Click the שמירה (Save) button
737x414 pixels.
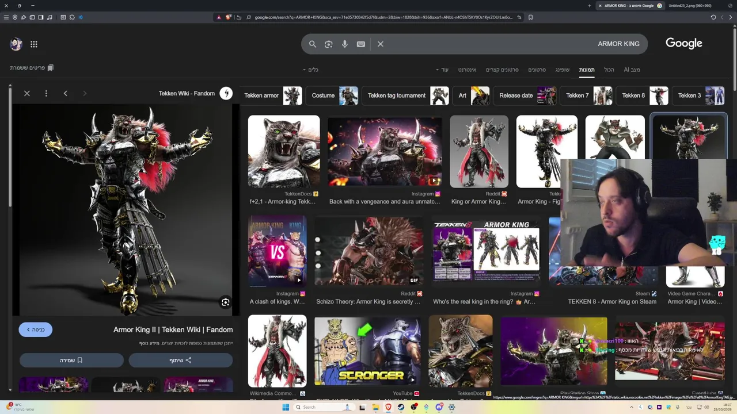(71, 361)
